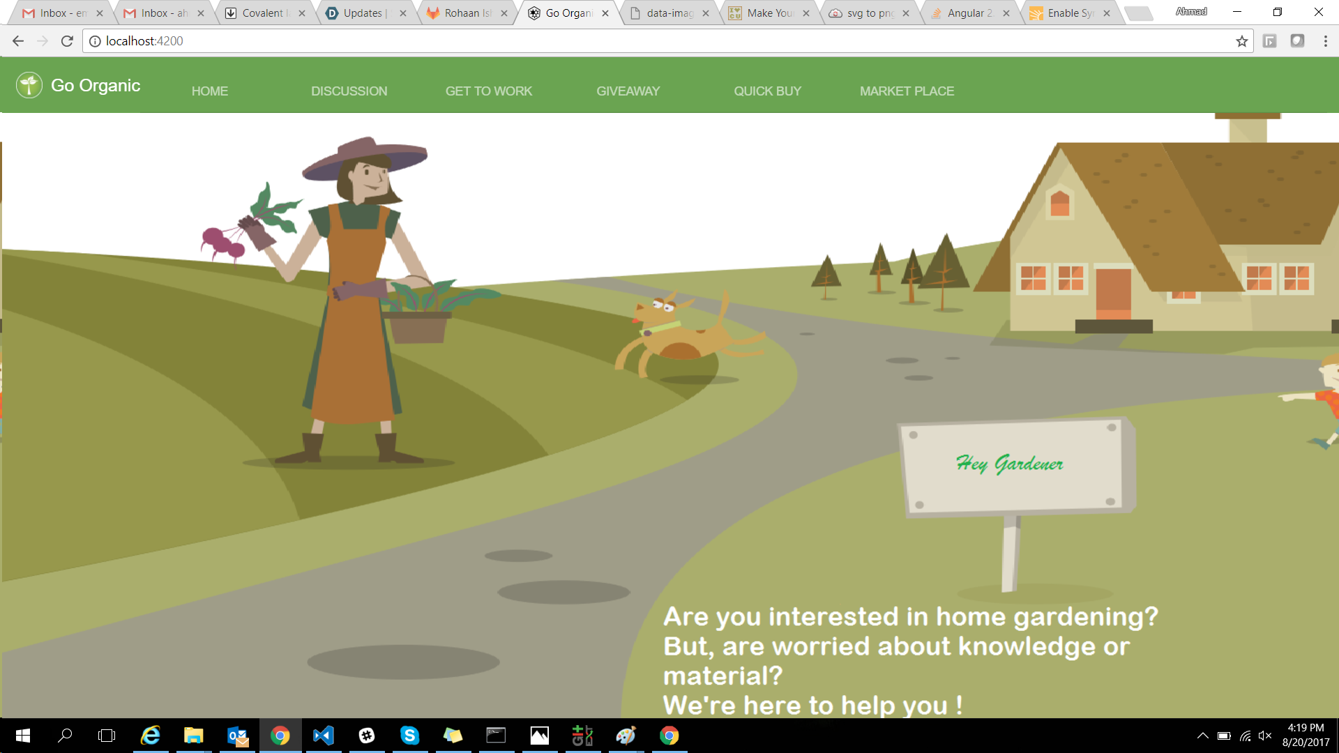This screenshot has height=753, width=1339.
Task: Bookmark this page with the star icon
Action: (1241, 41)
